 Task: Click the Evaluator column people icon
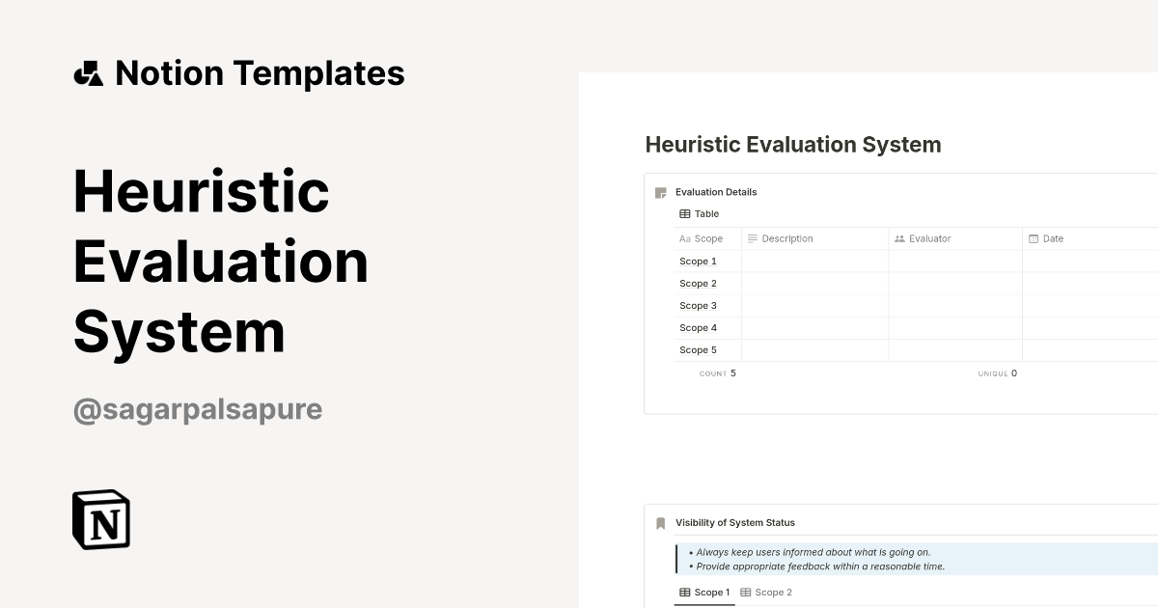(899, 238)
